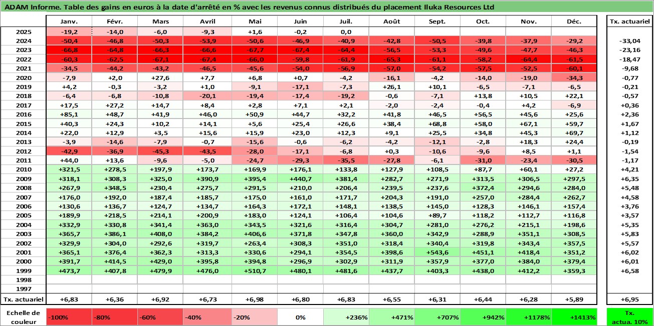
Task: Select cell +440,7 for June 2009
Action: [300, 178]
